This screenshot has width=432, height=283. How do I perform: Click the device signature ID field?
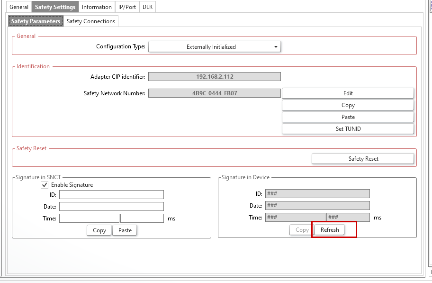[x=317, y=193]
